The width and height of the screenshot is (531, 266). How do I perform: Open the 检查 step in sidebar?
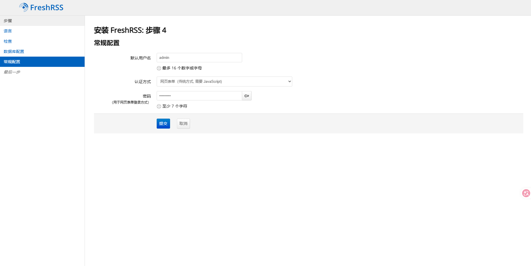8,41
